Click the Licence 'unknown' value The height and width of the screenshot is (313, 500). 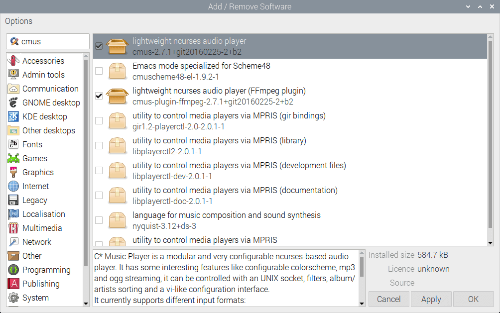(x=433, y=269)
